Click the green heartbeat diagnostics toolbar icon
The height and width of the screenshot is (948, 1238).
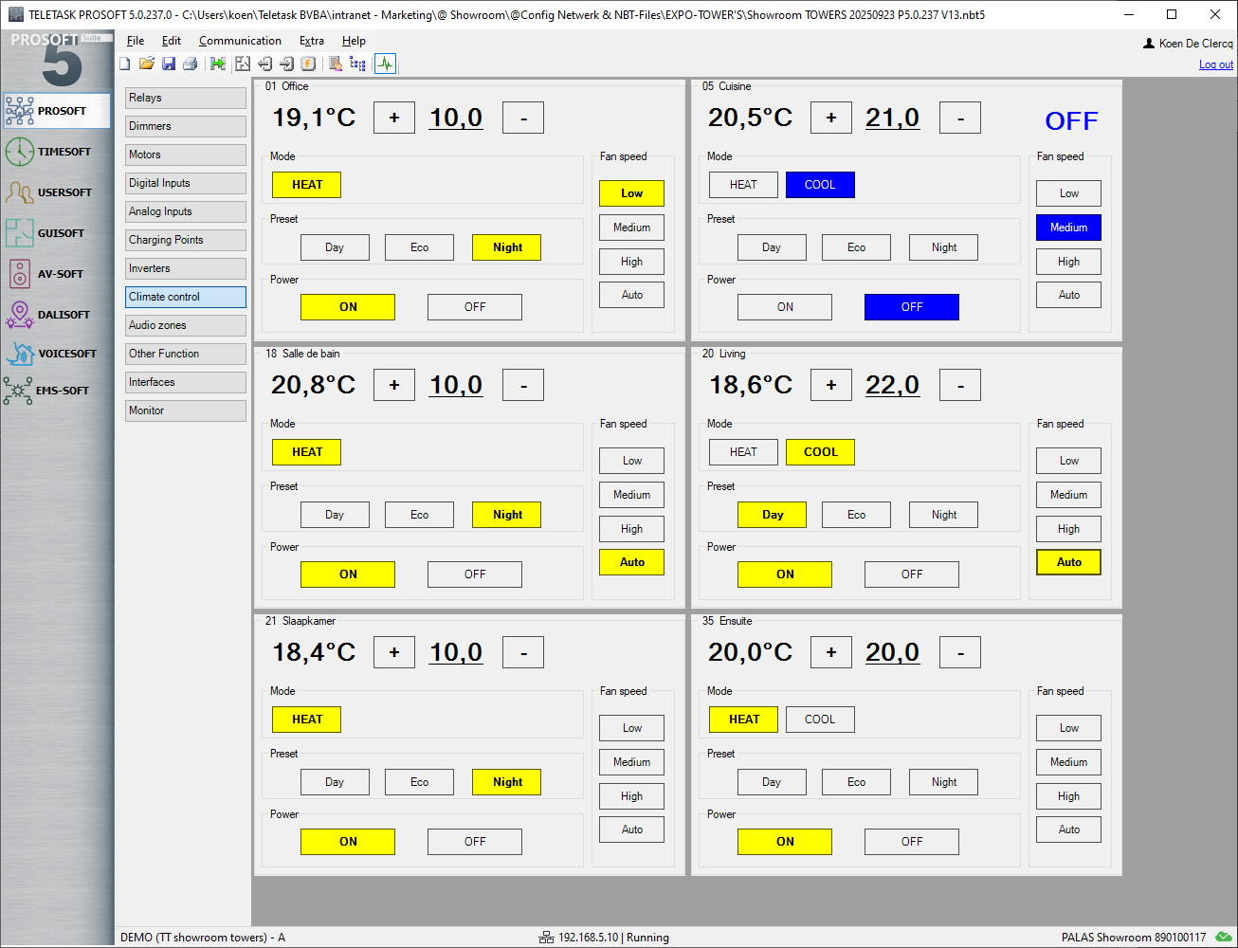[x=385, y=64]
